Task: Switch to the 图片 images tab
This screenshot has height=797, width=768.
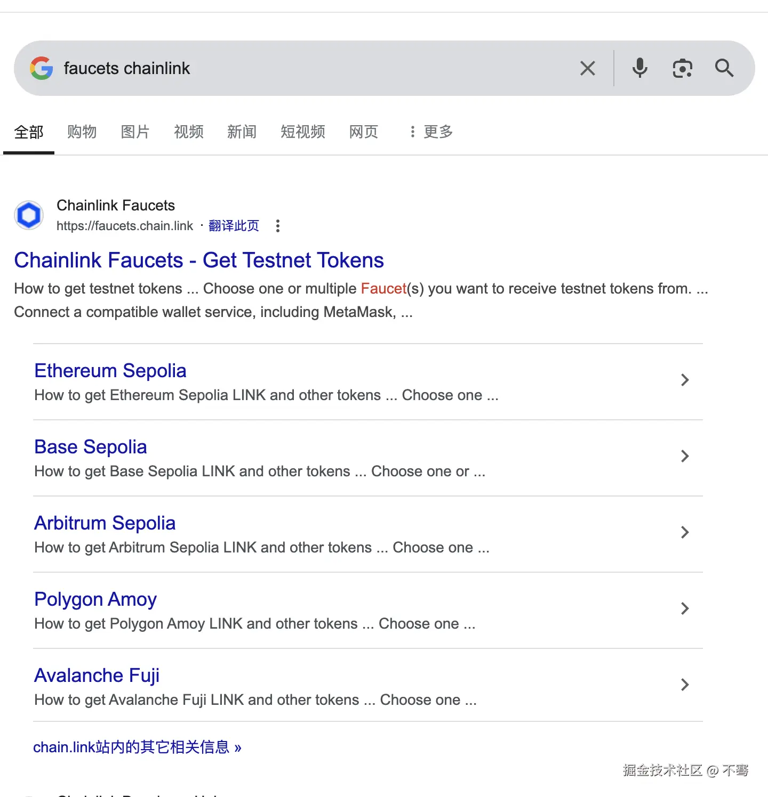Action: 135,132
